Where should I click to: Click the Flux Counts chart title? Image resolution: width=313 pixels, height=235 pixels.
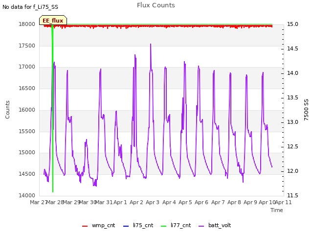coord(156,5)
